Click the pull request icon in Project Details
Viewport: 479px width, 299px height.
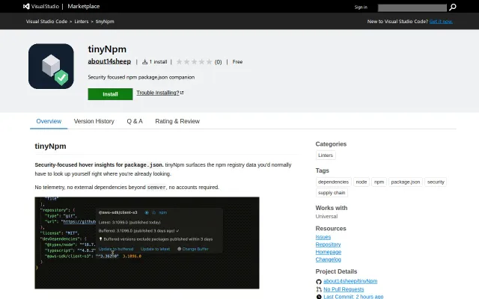[x=319, y=289]
